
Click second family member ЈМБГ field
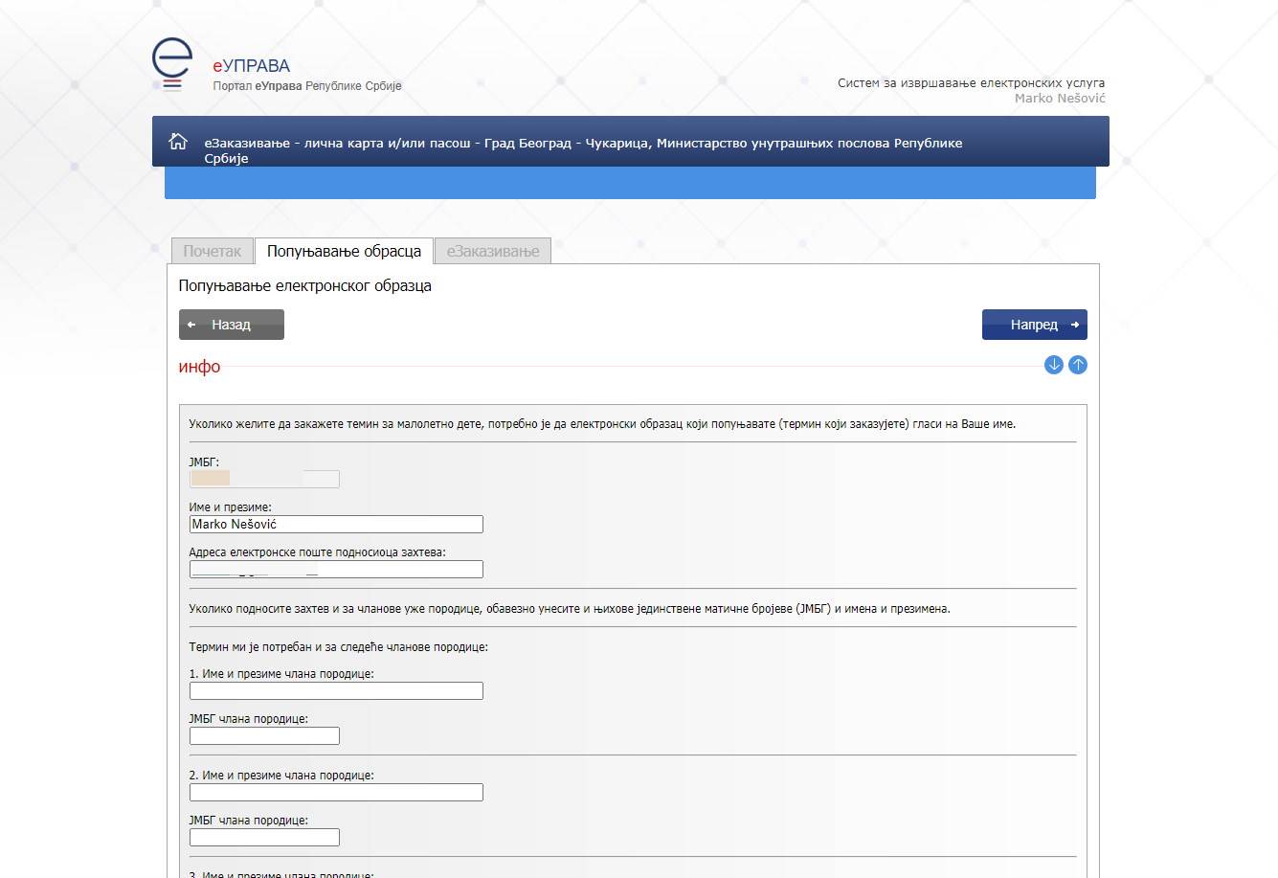(x=264, y=837)
